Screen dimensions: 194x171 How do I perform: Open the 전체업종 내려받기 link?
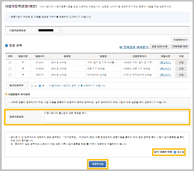pyautogui.click(x=134, y=47)
